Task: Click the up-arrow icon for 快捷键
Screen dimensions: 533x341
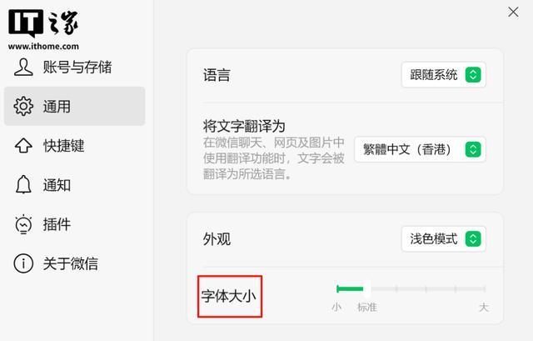Action: 23,145
